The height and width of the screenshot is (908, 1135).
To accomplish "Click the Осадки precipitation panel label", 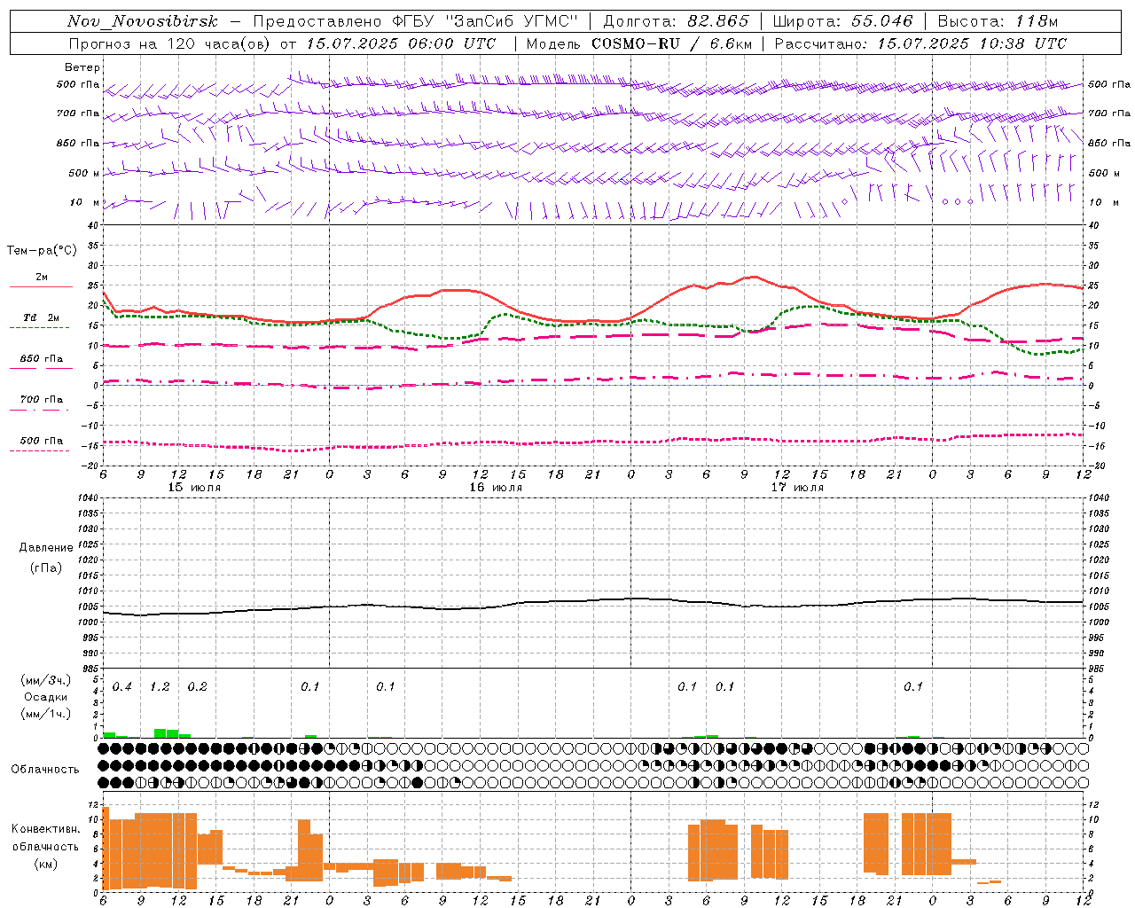I will click(x=46, y=697).
